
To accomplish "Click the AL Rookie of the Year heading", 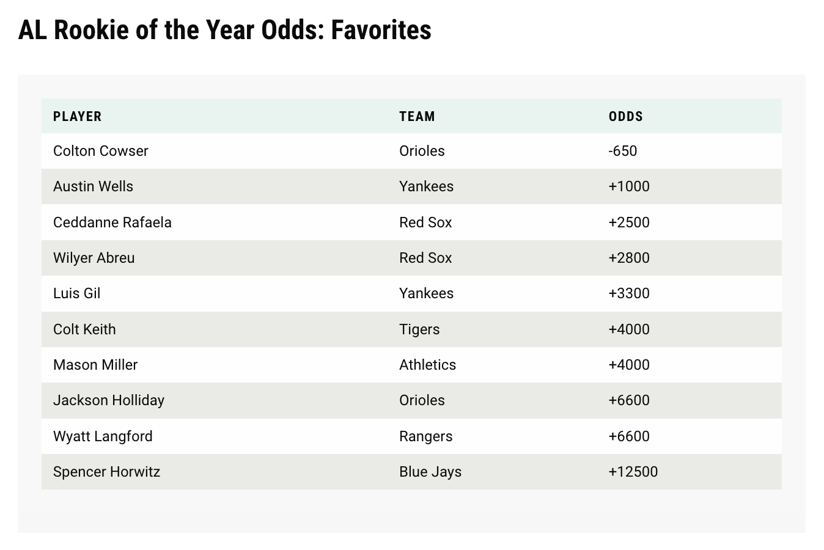I will click(225, 30).
